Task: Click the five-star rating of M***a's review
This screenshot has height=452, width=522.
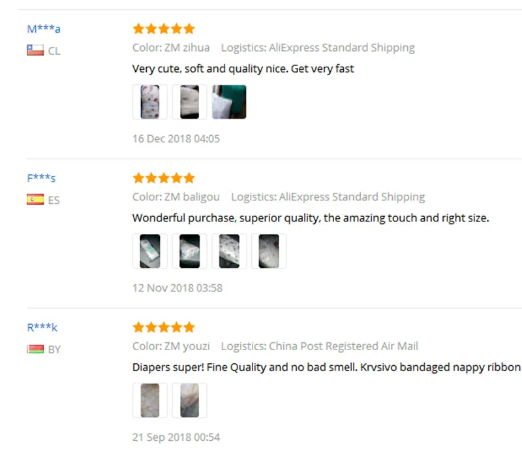Action: point(164,29)
